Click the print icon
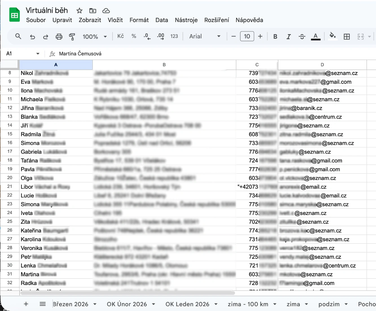 (x=59, y=36)
